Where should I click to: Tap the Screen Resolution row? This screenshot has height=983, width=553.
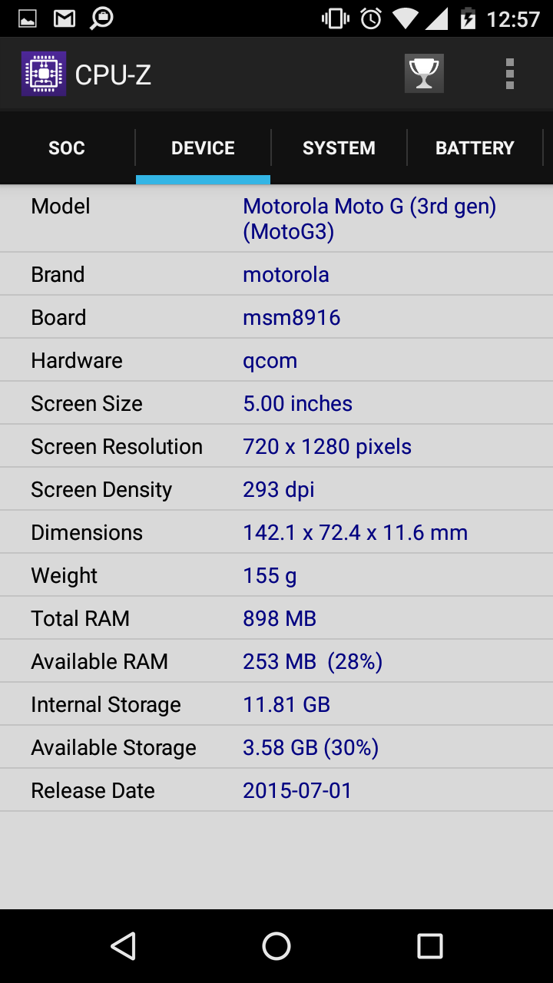(x=276, y=446)
